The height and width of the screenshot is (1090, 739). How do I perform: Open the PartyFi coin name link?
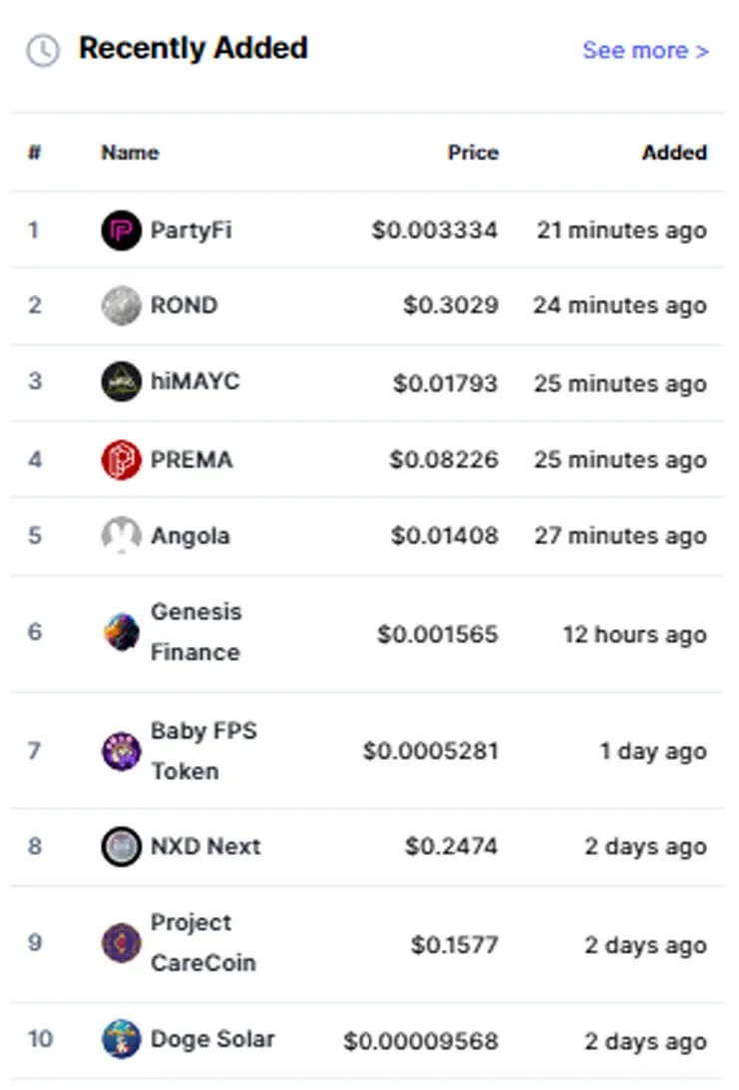point(191,230)
